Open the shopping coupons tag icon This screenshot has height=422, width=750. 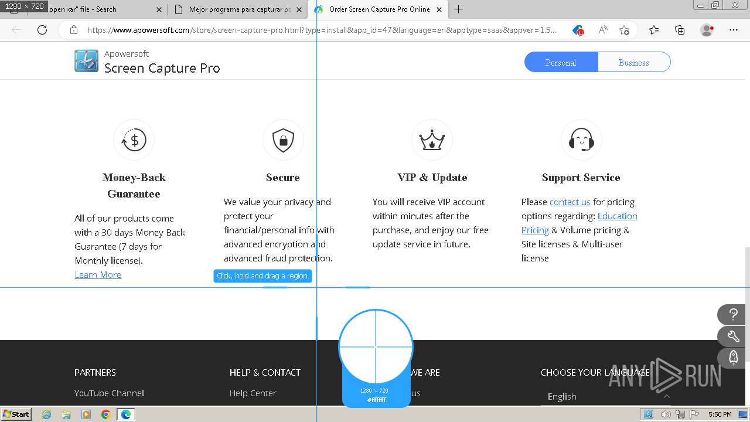[578, 30]
